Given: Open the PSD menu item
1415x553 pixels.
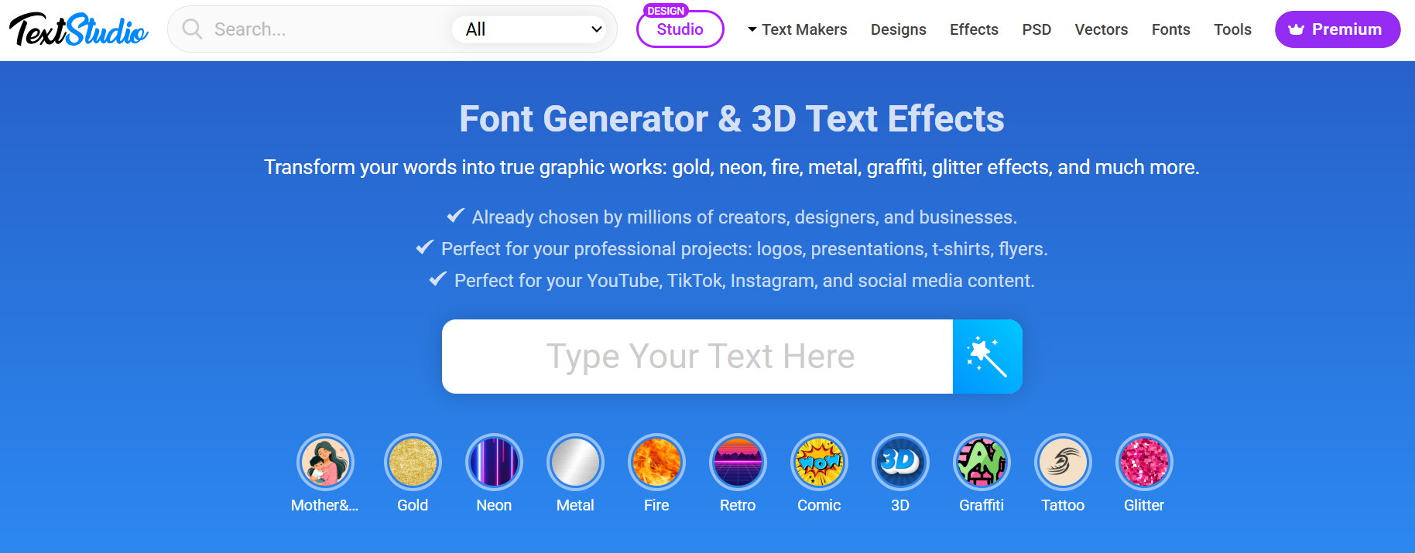Looking at the screenshot, I should click(x=1036, y=29).
